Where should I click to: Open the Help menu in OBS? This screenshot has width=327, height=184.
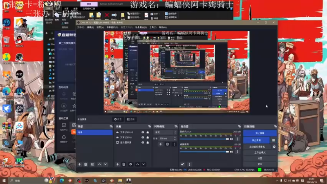(x=163, y=27)
